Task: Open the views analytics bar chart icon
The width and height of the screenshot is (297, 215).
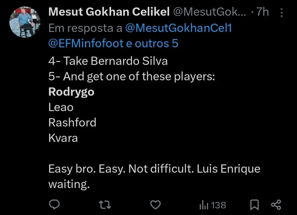Action: 204,205
